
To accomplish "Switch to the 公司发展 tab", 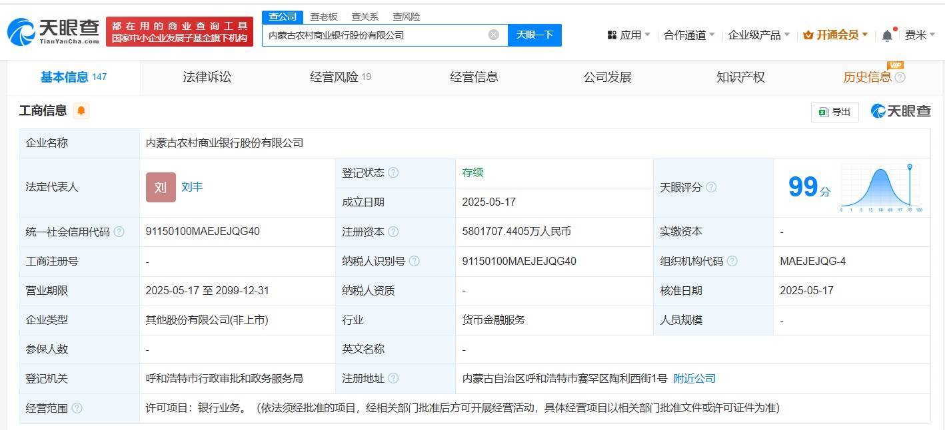I will pyautogui.click(x=607, y=77).
